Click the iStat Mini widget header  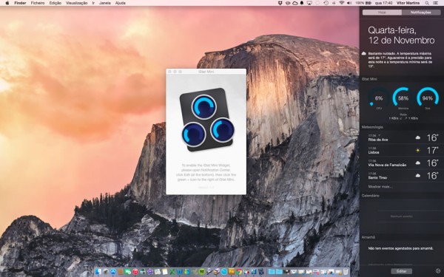pyautogui.click(x=369, y=79)
